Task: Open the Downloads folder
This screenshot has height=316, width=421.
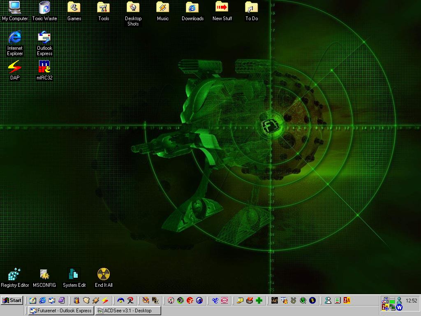Action: [x=192, y=8]
